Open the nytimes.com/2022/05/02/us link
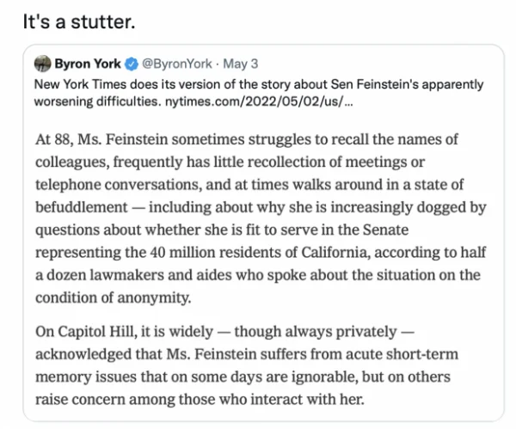This screenshot has height=429, width=516. click(x=254, y=101)
